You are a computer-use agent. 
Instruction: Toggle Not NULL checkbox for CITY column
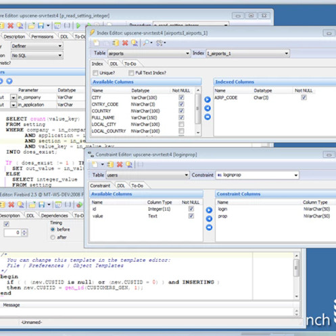(x=181, y=97)
